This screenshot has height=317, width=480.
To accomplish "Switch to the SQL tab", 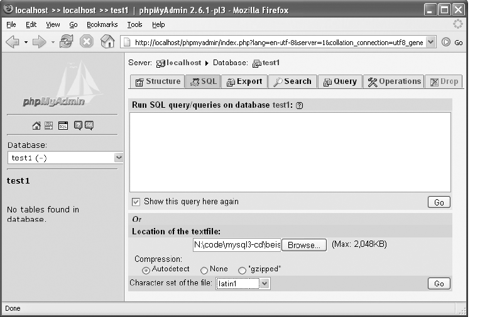I will point(203,81).
